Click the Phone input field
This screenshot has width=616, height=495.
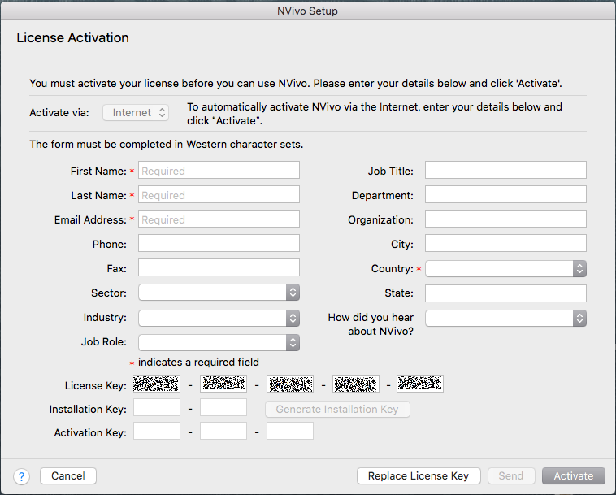(219, 243)
